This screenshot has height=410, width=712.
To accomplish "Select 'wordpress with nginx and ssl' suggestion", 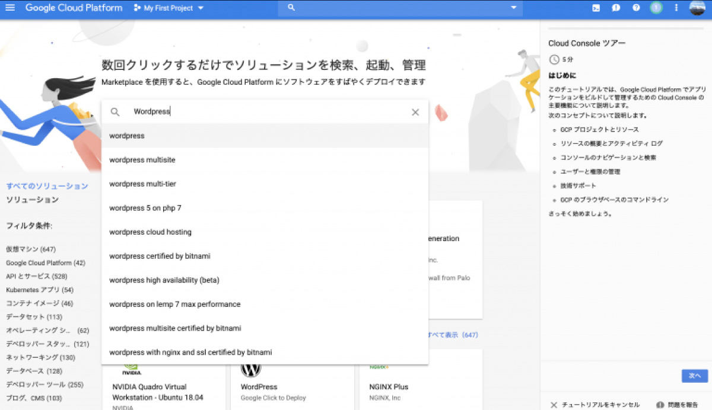I will [x=265, y=352].
